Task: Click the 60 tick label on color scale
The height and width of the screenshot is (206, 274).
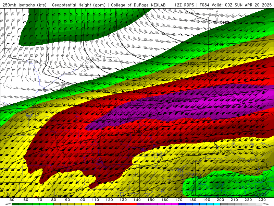Action: click(26, 200)
